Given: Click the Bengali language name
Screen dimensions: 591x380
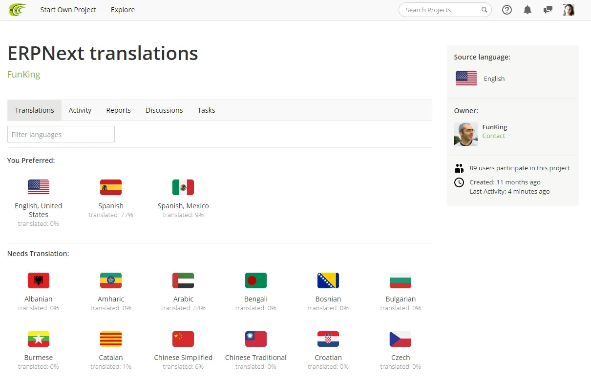Looking at the screenshot, I should click(256, 299).
